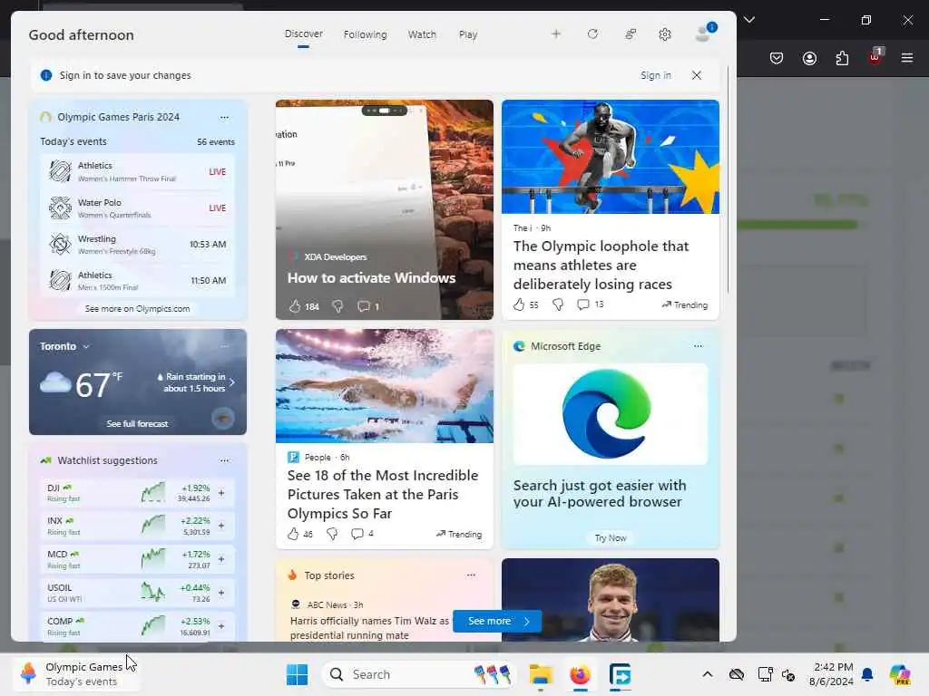Open Water Polo Women's Quarterfinals event
Image resolution: width=929 pixels, height=696 pixels.
click(x=138, y=208)
